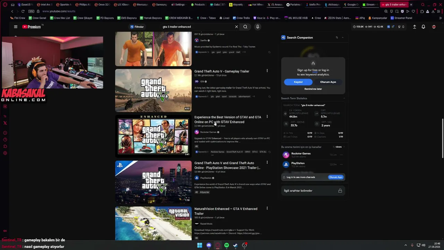Visit PlayStation channel under Showcase video
The width and height of the screenshot is (444, 250).
pyautogui.click(x=205, y=178)
